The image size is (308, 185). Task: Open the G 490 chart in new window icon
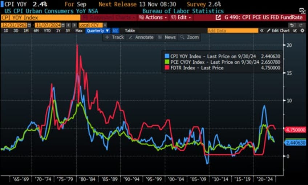tap(218, 17)
